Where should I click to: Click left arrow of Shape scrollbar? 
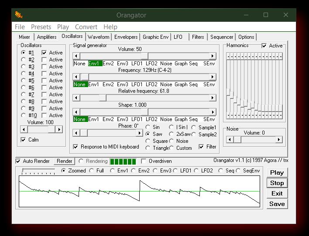(x=76, y=112)
